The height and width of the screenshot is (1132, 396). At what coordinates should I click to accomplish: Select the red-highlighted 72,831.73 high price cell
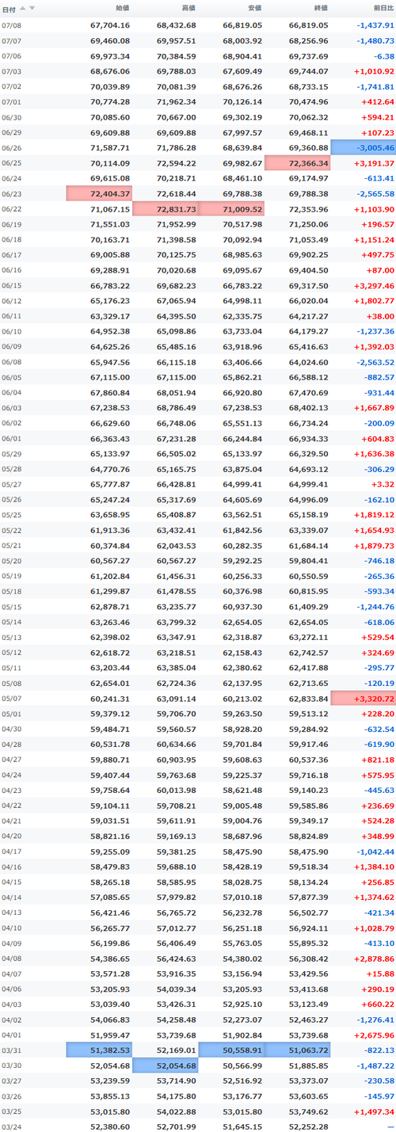point(166,208)
